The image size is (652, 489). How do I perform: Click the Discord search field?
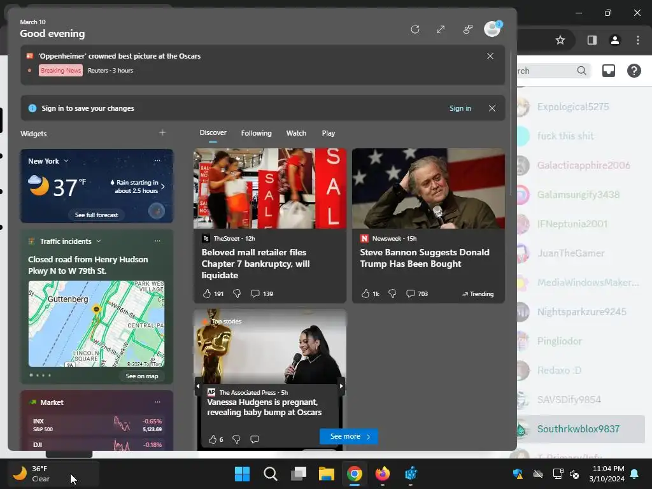(x=553, y=71)
